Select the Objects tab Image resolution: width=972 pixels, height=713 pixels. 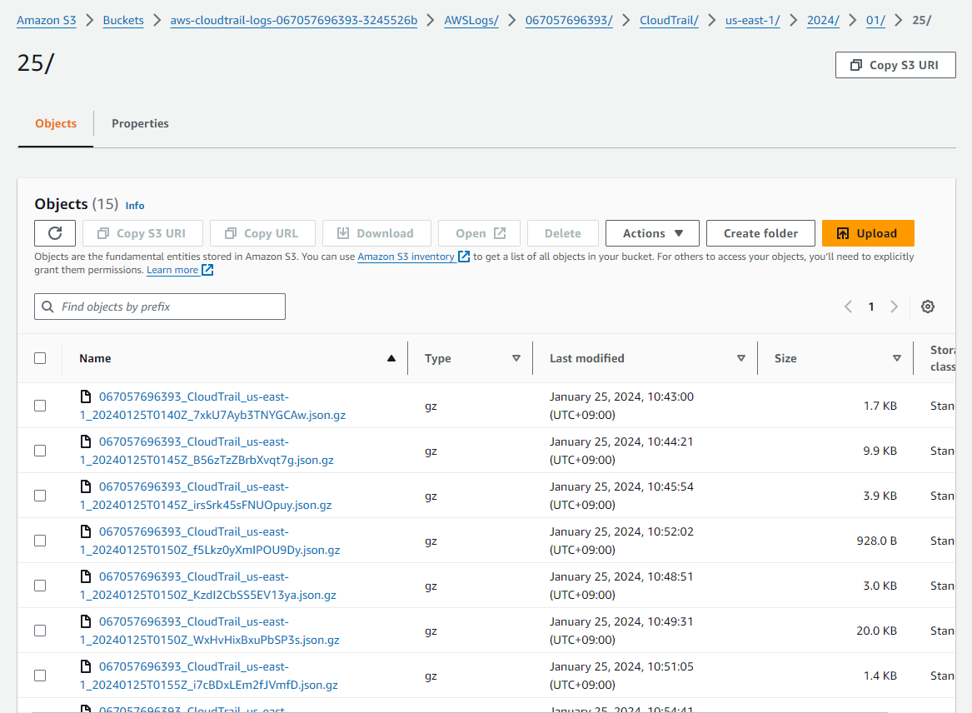pos(56,123)
